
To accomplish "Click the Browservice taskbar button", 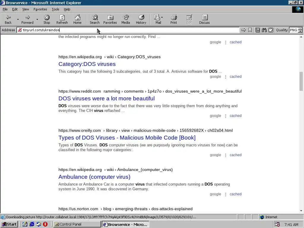I will pos(126,224).
